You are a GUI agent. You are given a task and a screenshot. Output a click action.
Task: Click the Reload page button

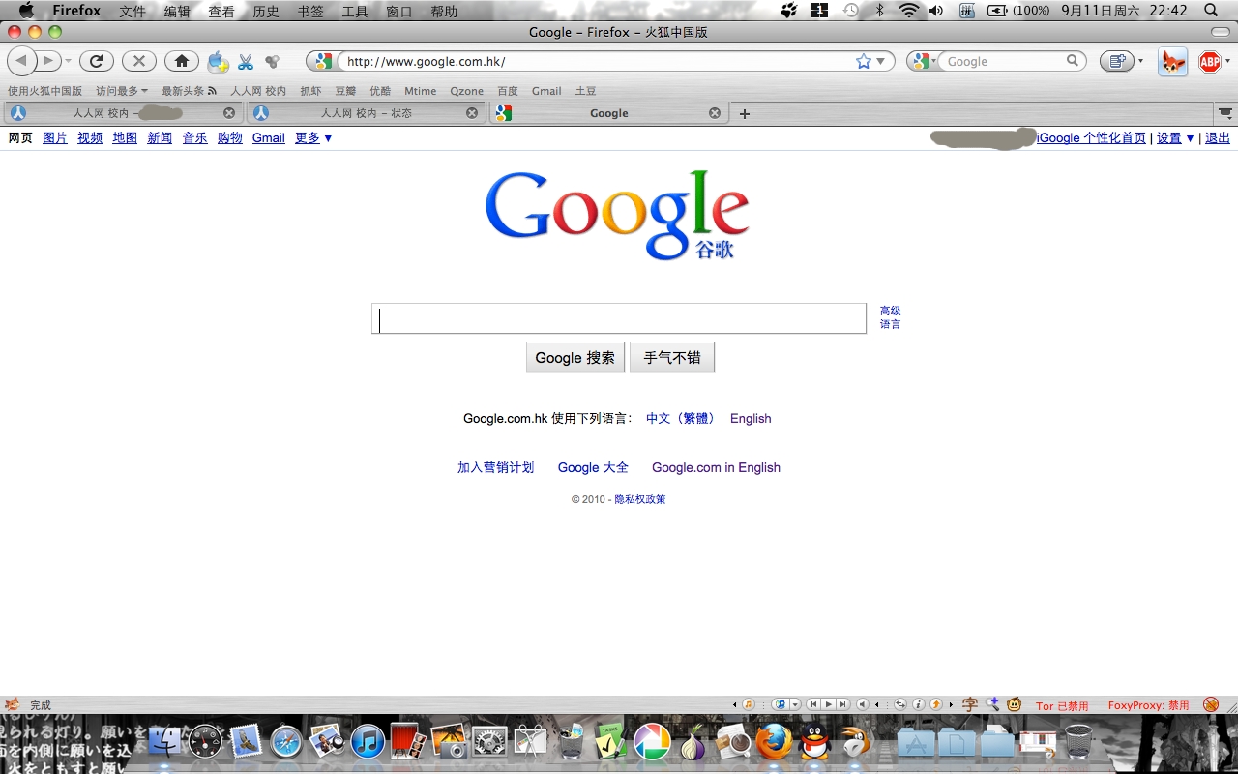(96, 61)
